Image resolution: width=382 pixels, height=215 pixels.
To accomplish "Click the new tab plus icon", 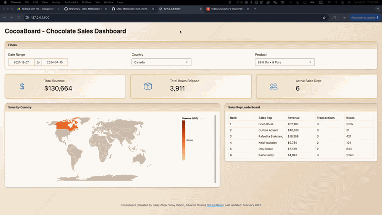I will click(255, 9).
